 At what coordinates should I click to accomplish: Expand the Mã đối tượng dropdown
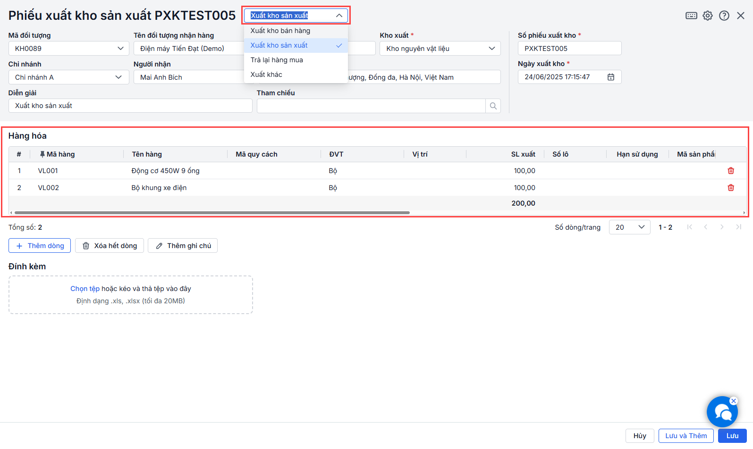[120, 49]
